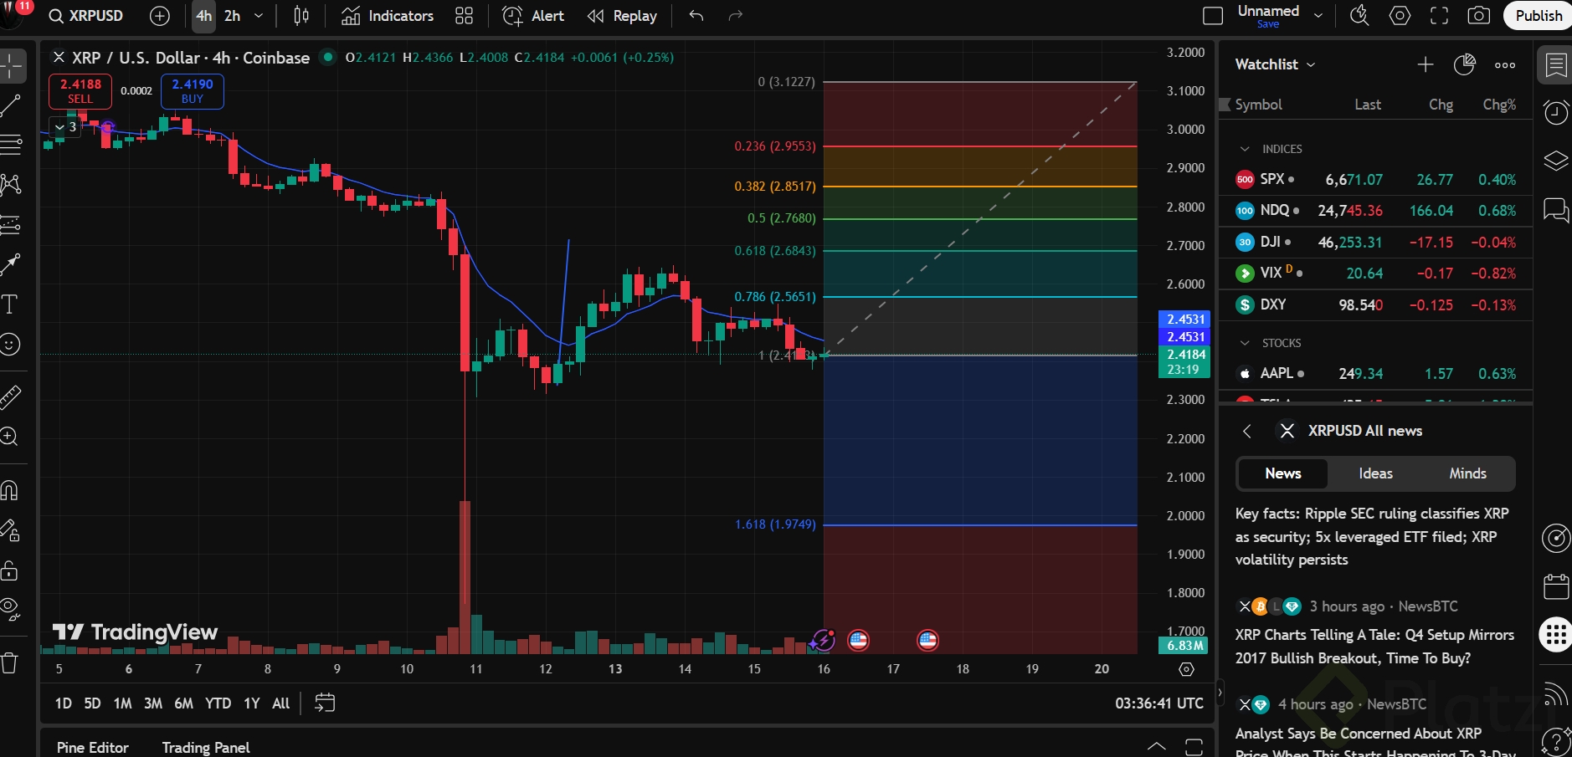The width and height of the screenshot is (1572, 757).
Task: Open watchlist more options (three dots)
Action: click(x=1505, y=64)
